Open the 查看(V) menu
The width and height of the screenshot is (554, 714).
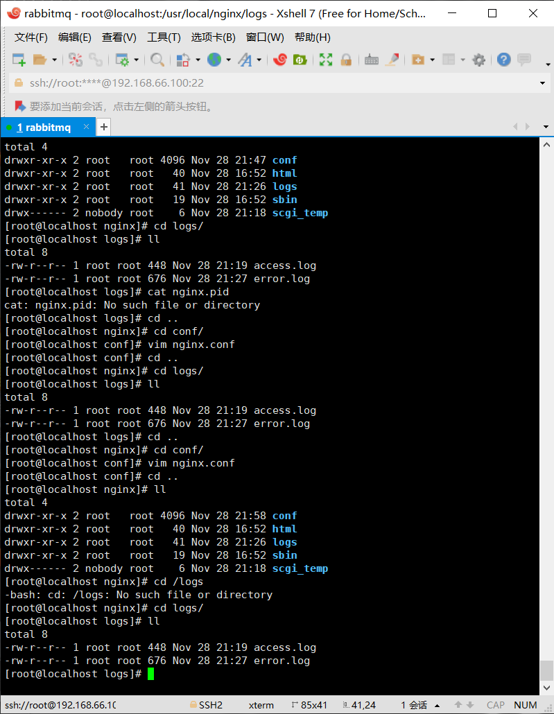point(119,37)
